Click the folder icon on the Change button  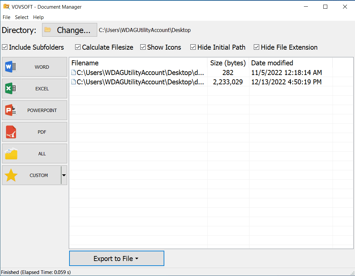47,30
